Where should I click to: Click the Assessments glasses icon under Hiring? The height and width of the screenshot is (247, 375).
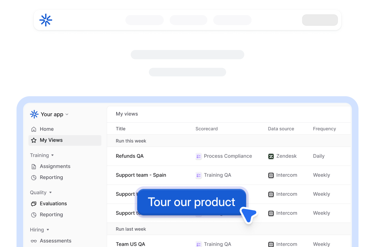[x=34, y=241]
